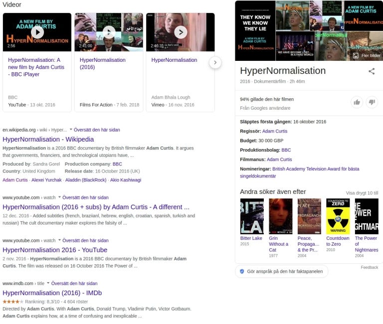Open Grin Without a Cat poster
The width and height of the screenshot is (383, 324).
point(280,216)
